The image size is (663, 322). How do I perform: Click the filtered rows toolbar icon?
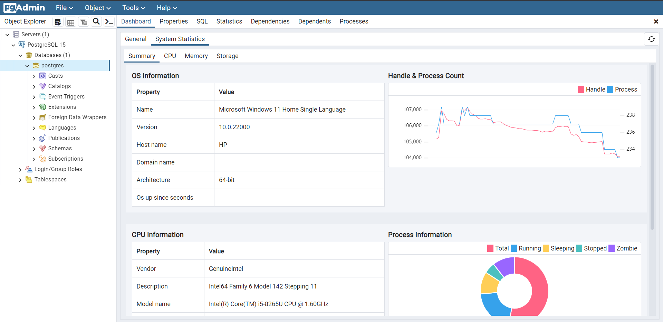coord(83,22)
